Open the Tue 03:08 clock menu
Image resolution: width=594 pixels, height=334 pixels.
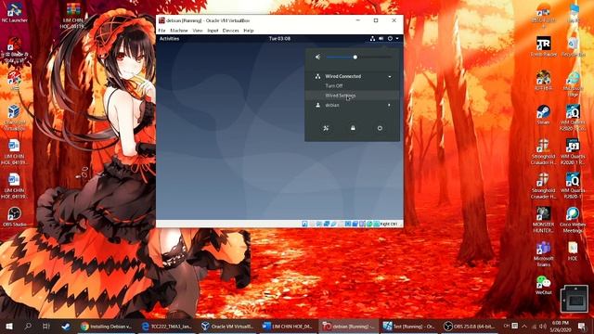[x=279, y=39]
